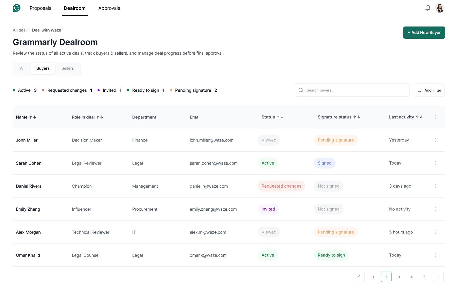This screenshot has height=296, width=458.
Task: Sort by Last activity arrows
Action: 419,117
